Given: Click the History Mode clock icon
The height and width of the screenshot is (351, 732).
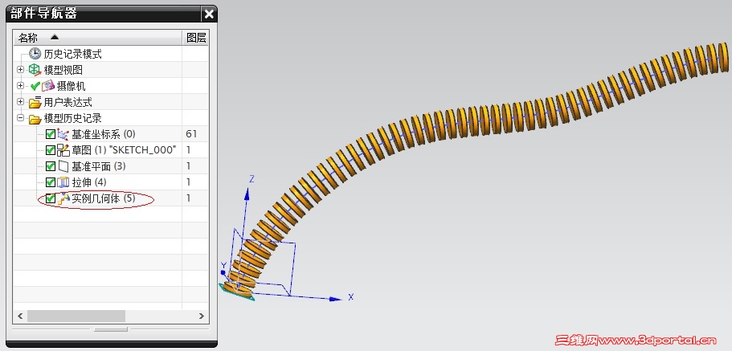Looking at the screenshot, I should (35, 54).
